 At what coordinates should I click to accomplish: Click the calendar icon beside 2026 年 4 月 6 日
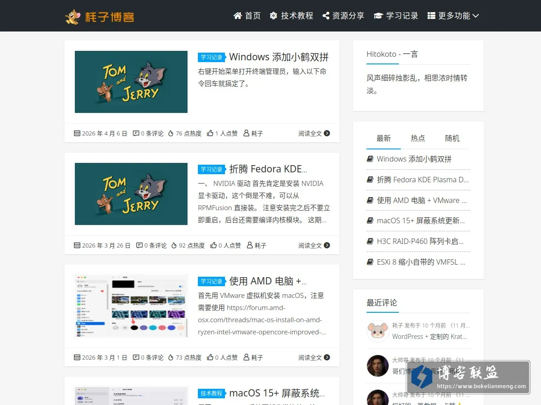77,134
